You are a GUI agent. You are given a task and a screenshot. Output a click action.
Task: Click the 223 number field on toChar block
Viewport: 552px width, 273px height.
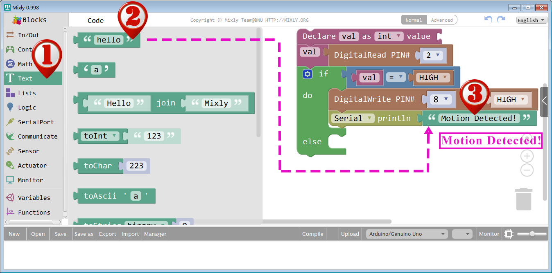click(136, 166)
